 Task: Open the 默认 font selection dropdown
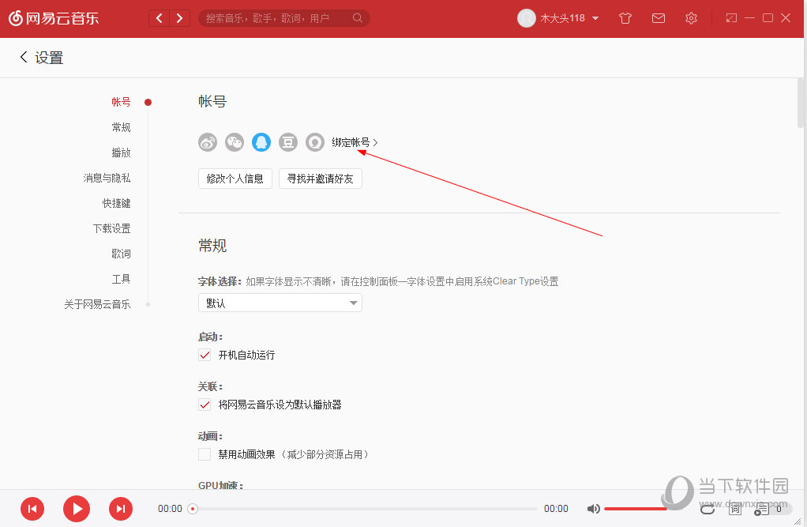280,303
